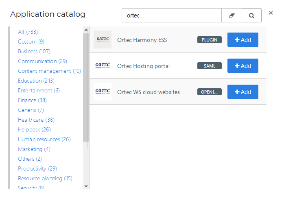The image size is (284, 199).
Task: Filter by Custom (9) category
Action: click(31, 42)
